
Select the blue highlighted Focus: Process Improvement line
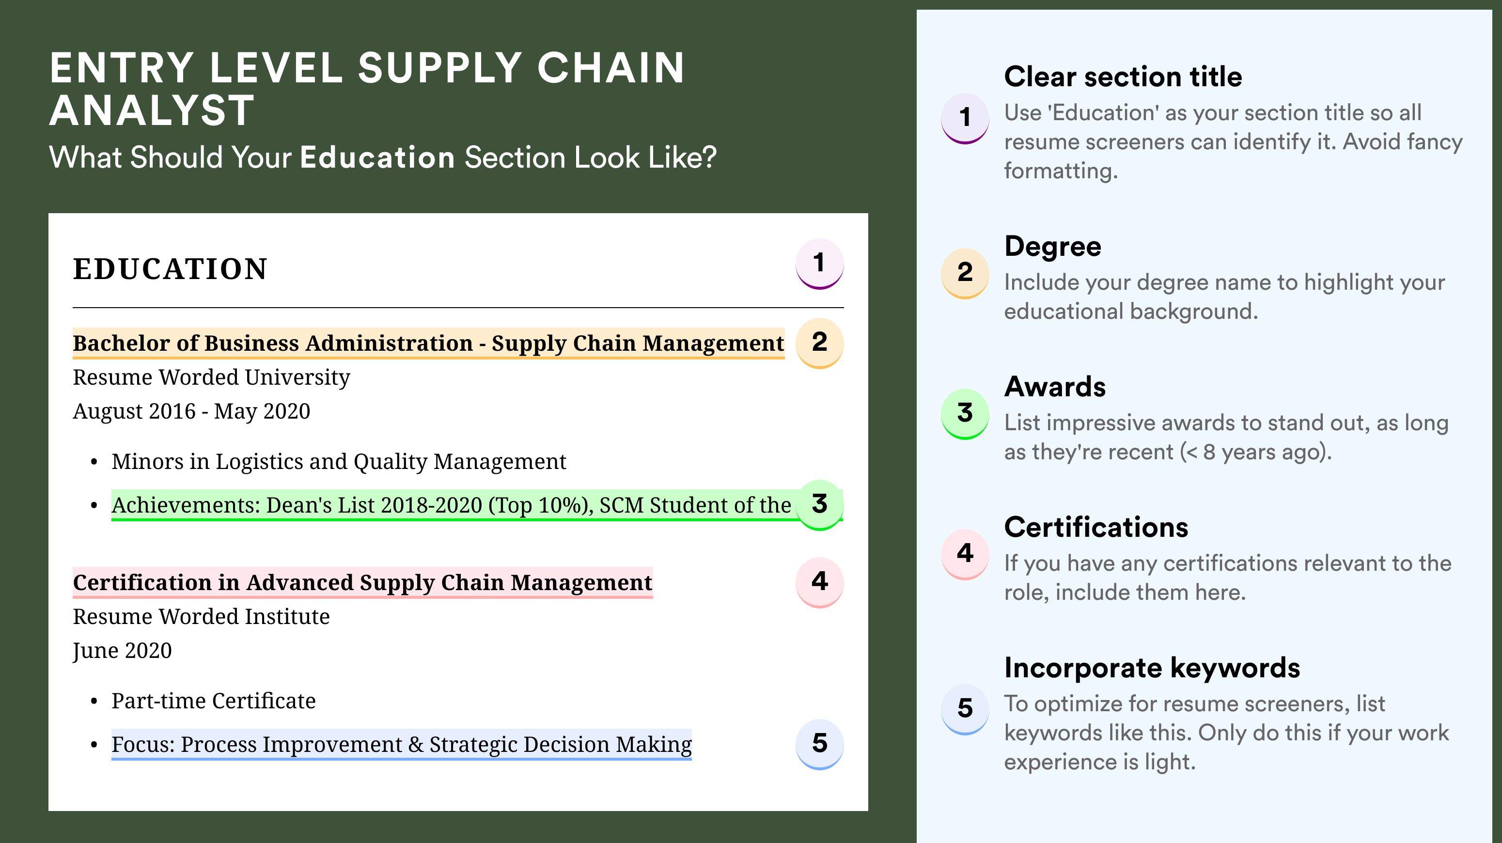(x=402, y=745)
